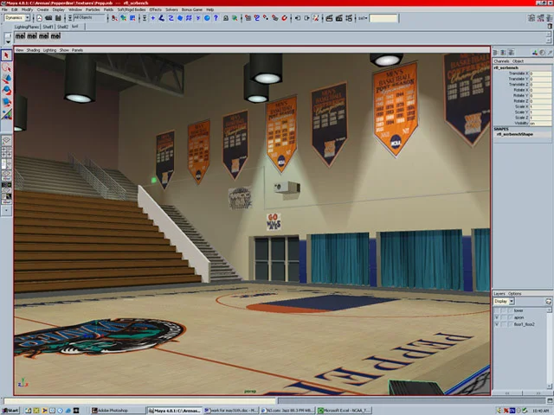Open Channels menu in channel box

click(x=501, y=61)
